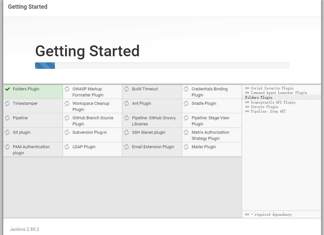
Task: Click the spinner icon beside Credentials Binding Plugin
Action: click(186, 89)
